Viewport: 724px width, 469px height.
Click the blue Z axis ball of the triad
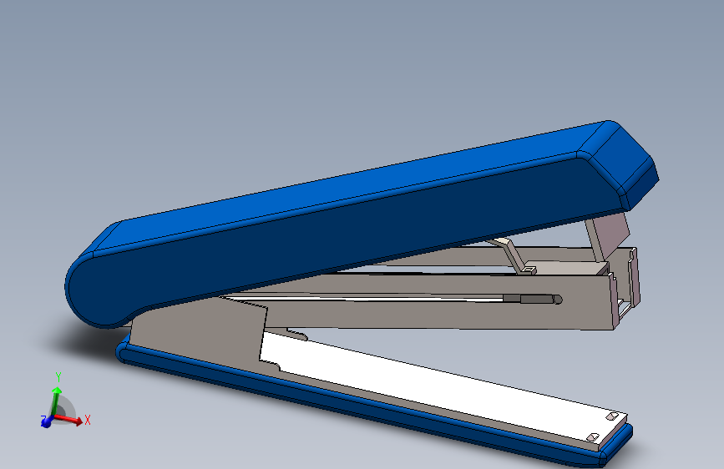46,422
